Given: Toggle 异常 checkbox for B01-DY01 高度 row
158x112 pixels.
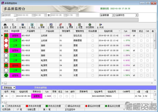Looking at the screenshot, I should [134, 65].
